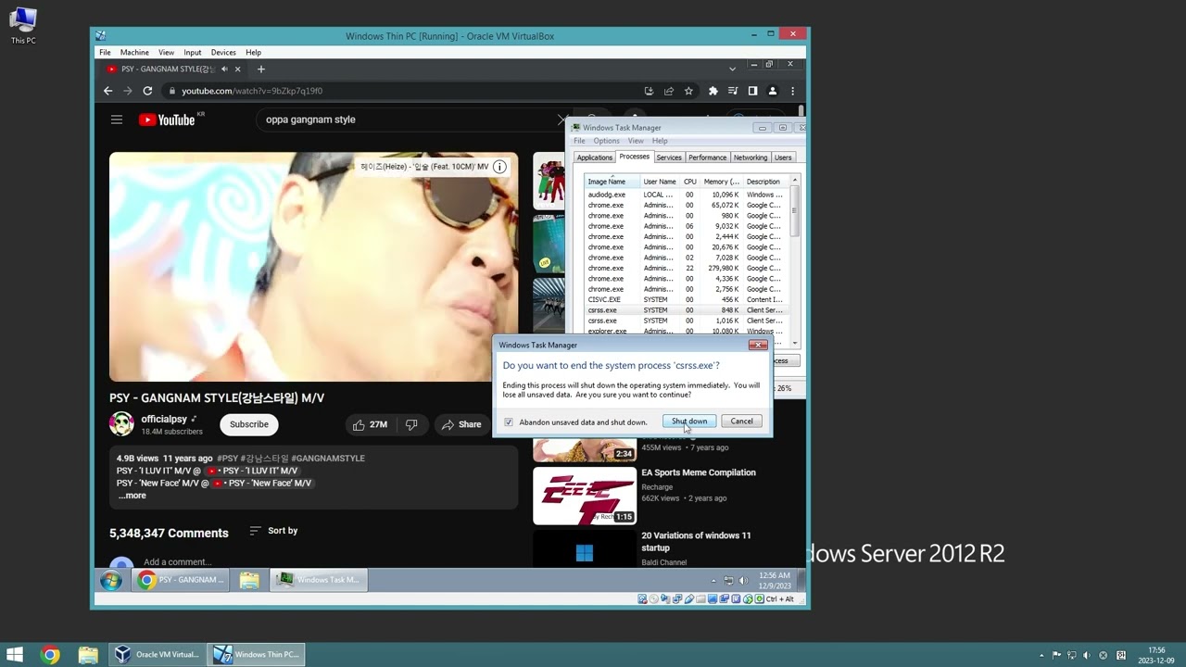Cancel the end process dialog
Viewport: 1186px width, 667px height.
(741, 422)
